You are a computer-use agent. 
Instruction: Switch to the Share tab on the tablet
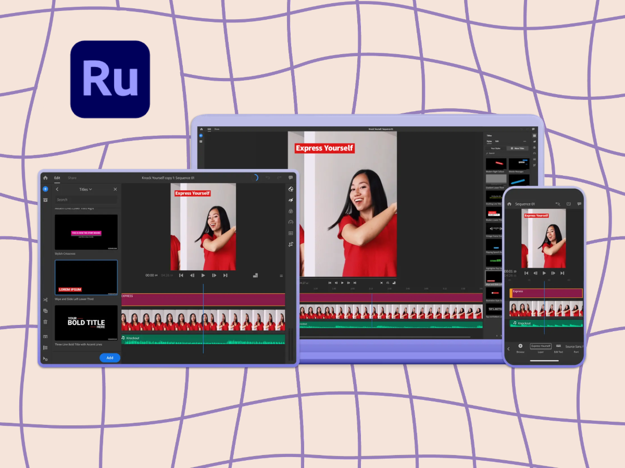(x=71, y=178)
